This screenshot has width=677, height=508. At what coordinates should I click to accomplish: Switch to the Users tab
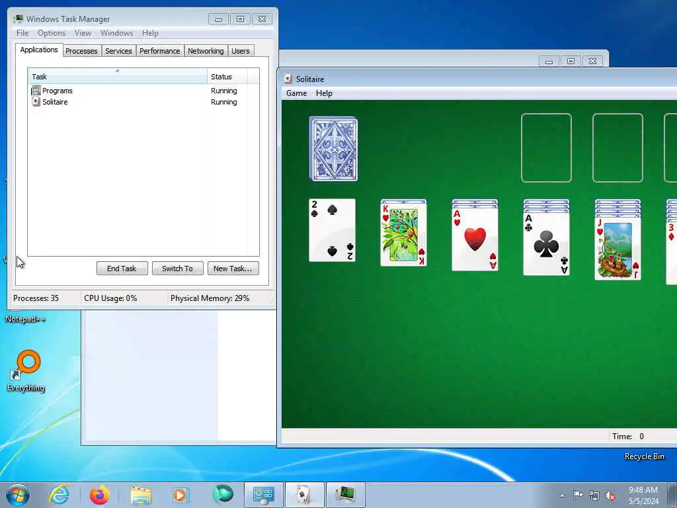[x=241, y=51]
